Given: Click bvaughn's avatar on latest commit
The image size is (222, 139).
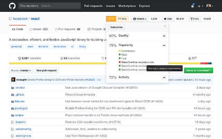Looking at the screenshot, I should (x=13, y=80).
